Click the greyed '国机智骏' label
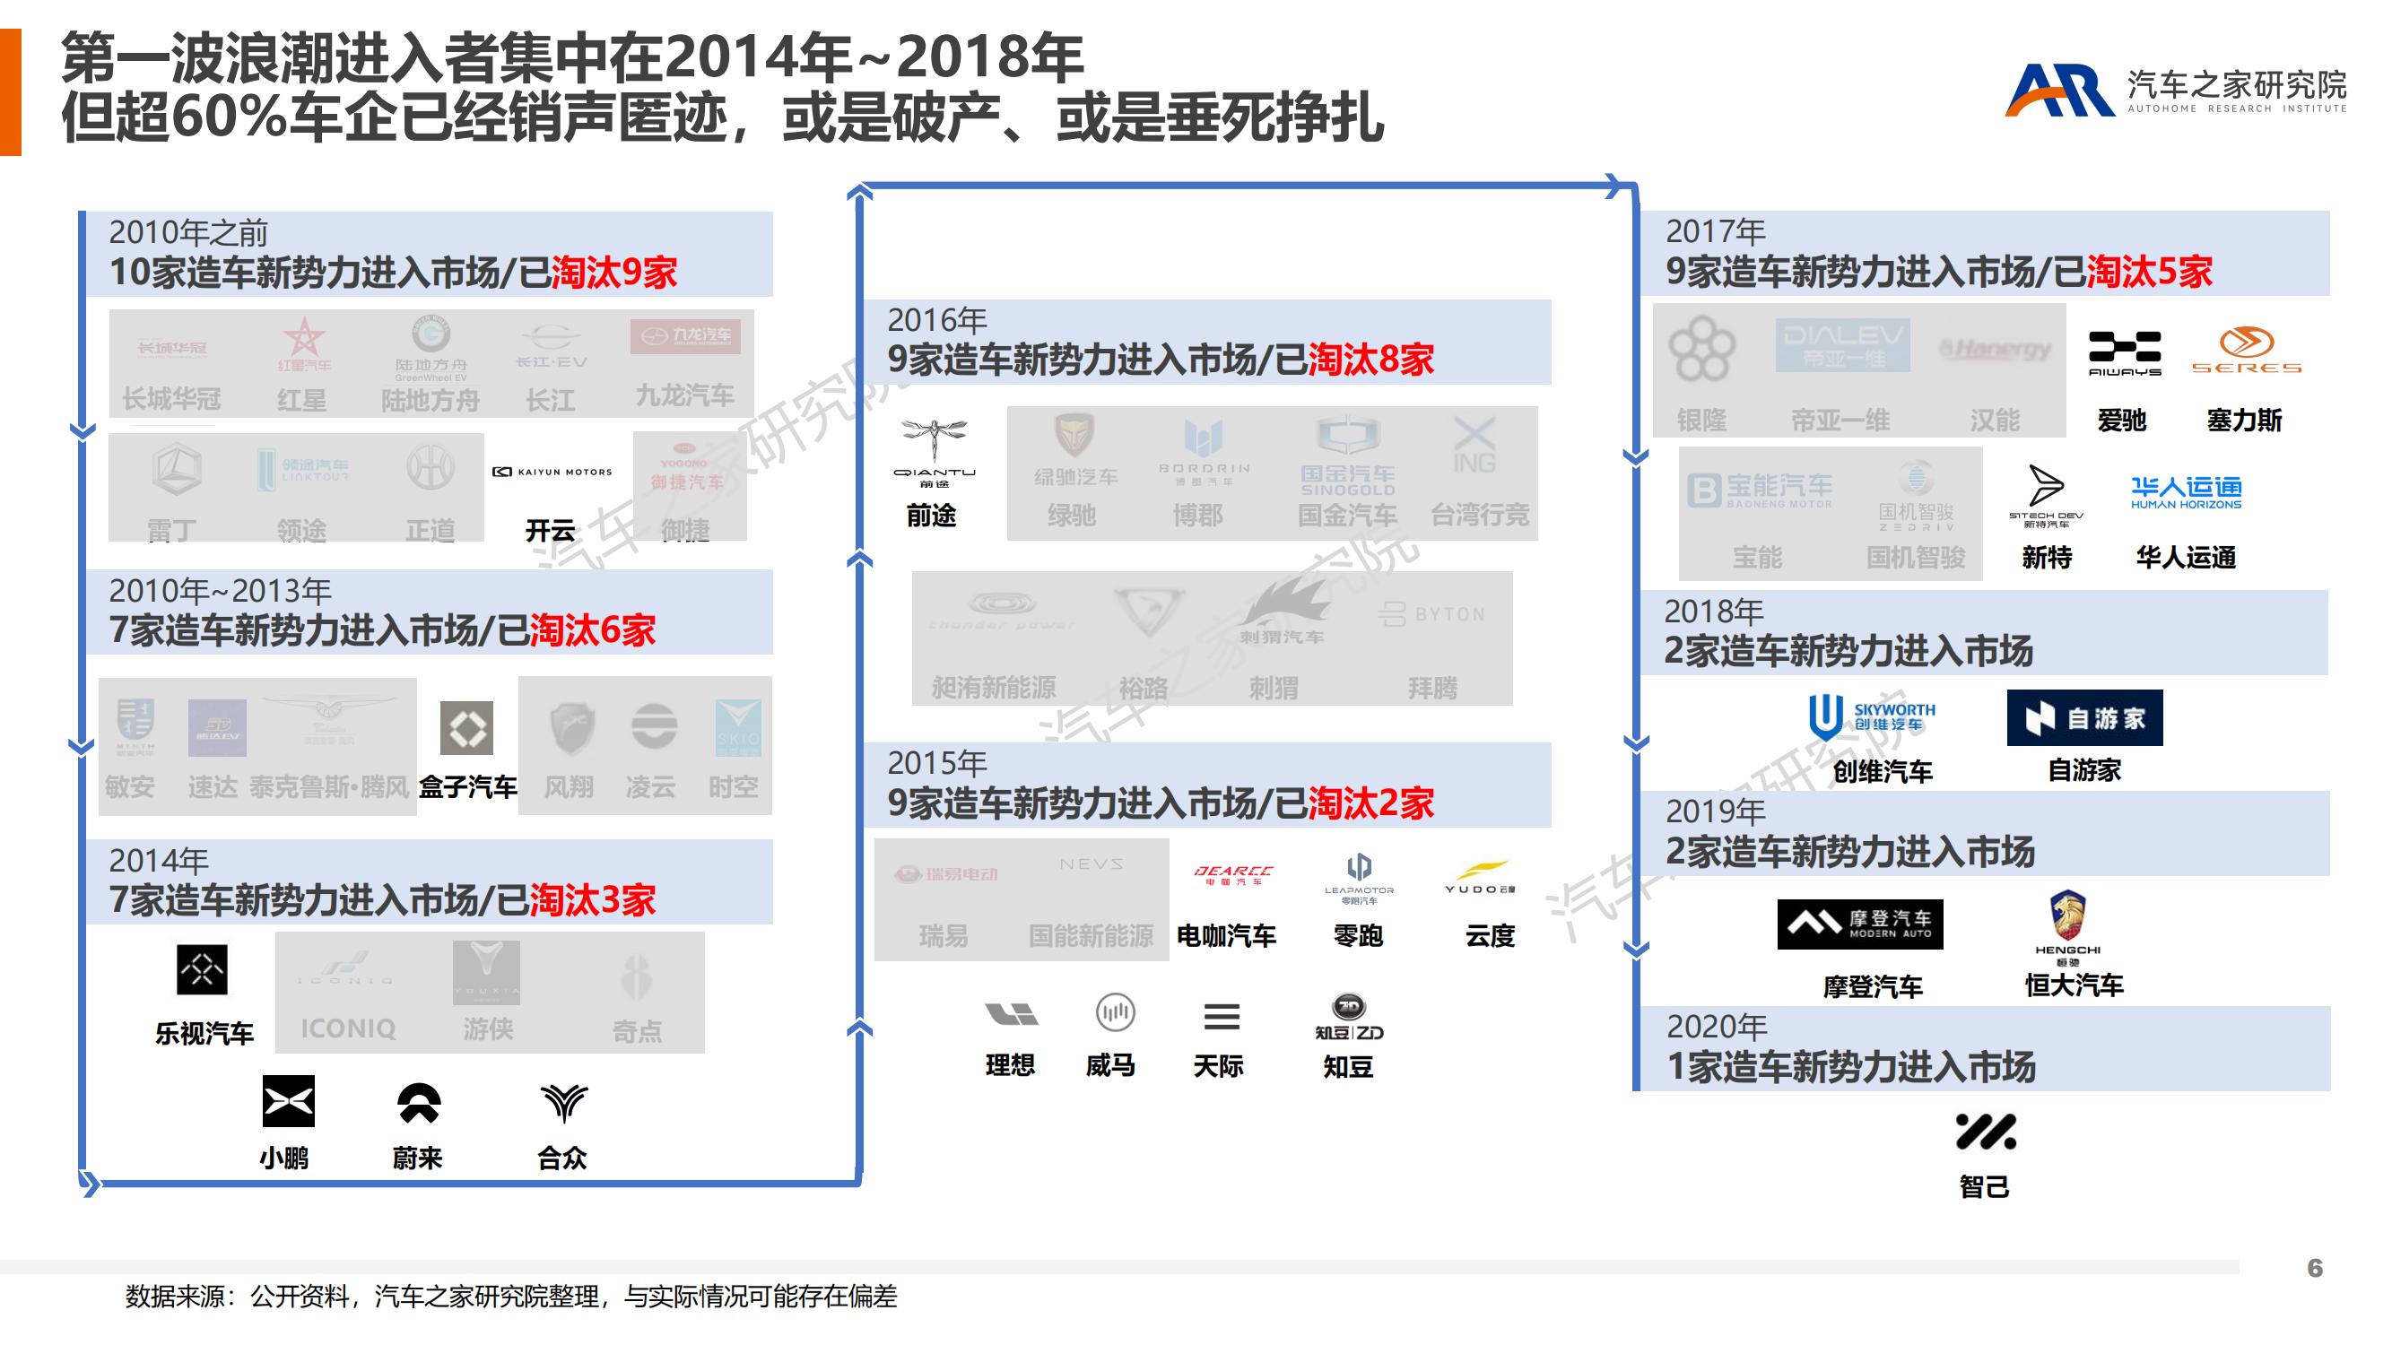2392x1345 pixels. point(1916,558)
